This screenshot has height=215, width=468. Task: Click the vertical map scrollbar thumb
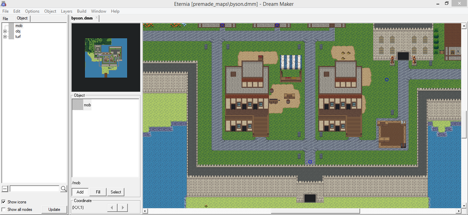(464, 125)
